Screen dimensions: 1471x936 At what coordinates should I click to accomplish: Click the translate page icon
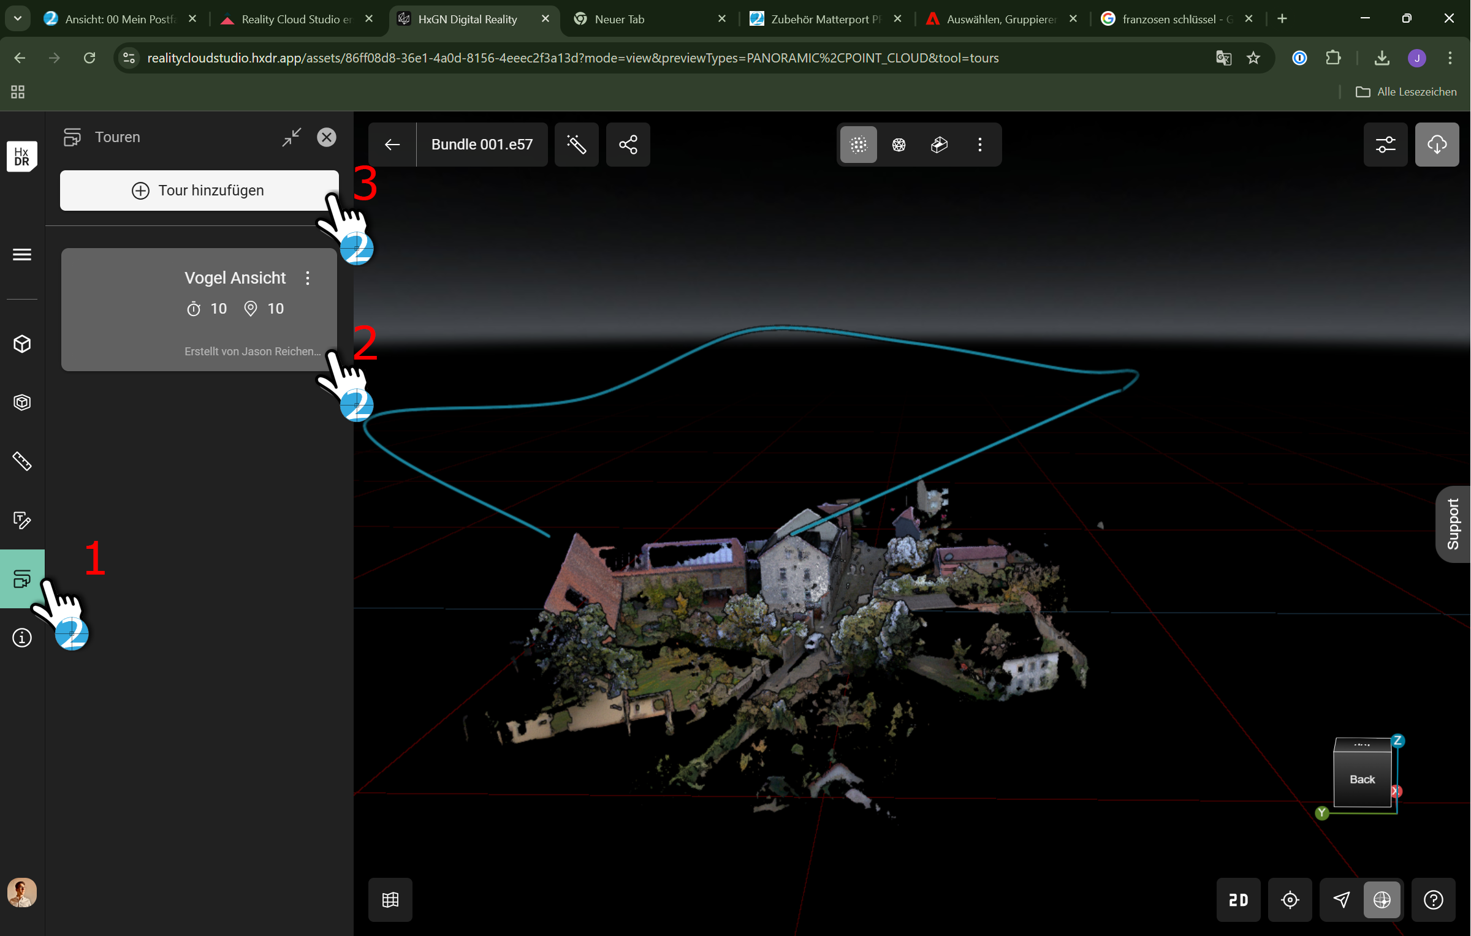pyautogui.click(x=1223, y=58)
